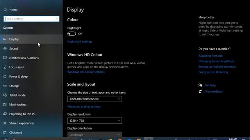This screenshot has height=140, width=250.
Task: Click the Projecting to this PC icon
Action: 5,114
